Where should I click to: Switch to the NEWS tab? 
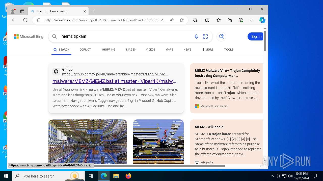[x=187, y=50]
